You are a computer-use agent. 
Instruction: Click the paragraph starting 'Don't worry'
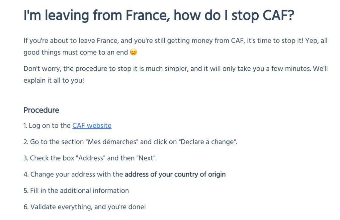(176, 74)
